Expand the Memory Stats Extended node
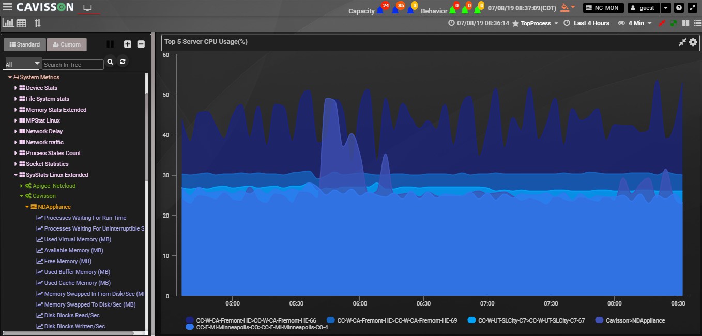 (16, 110)
